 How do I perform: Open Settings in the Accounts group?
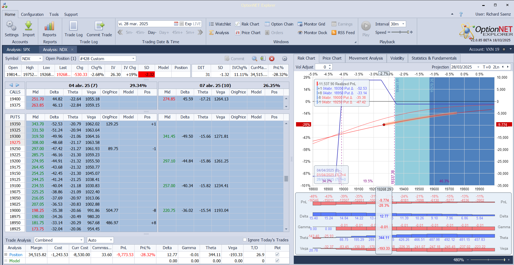pos(12,29)
